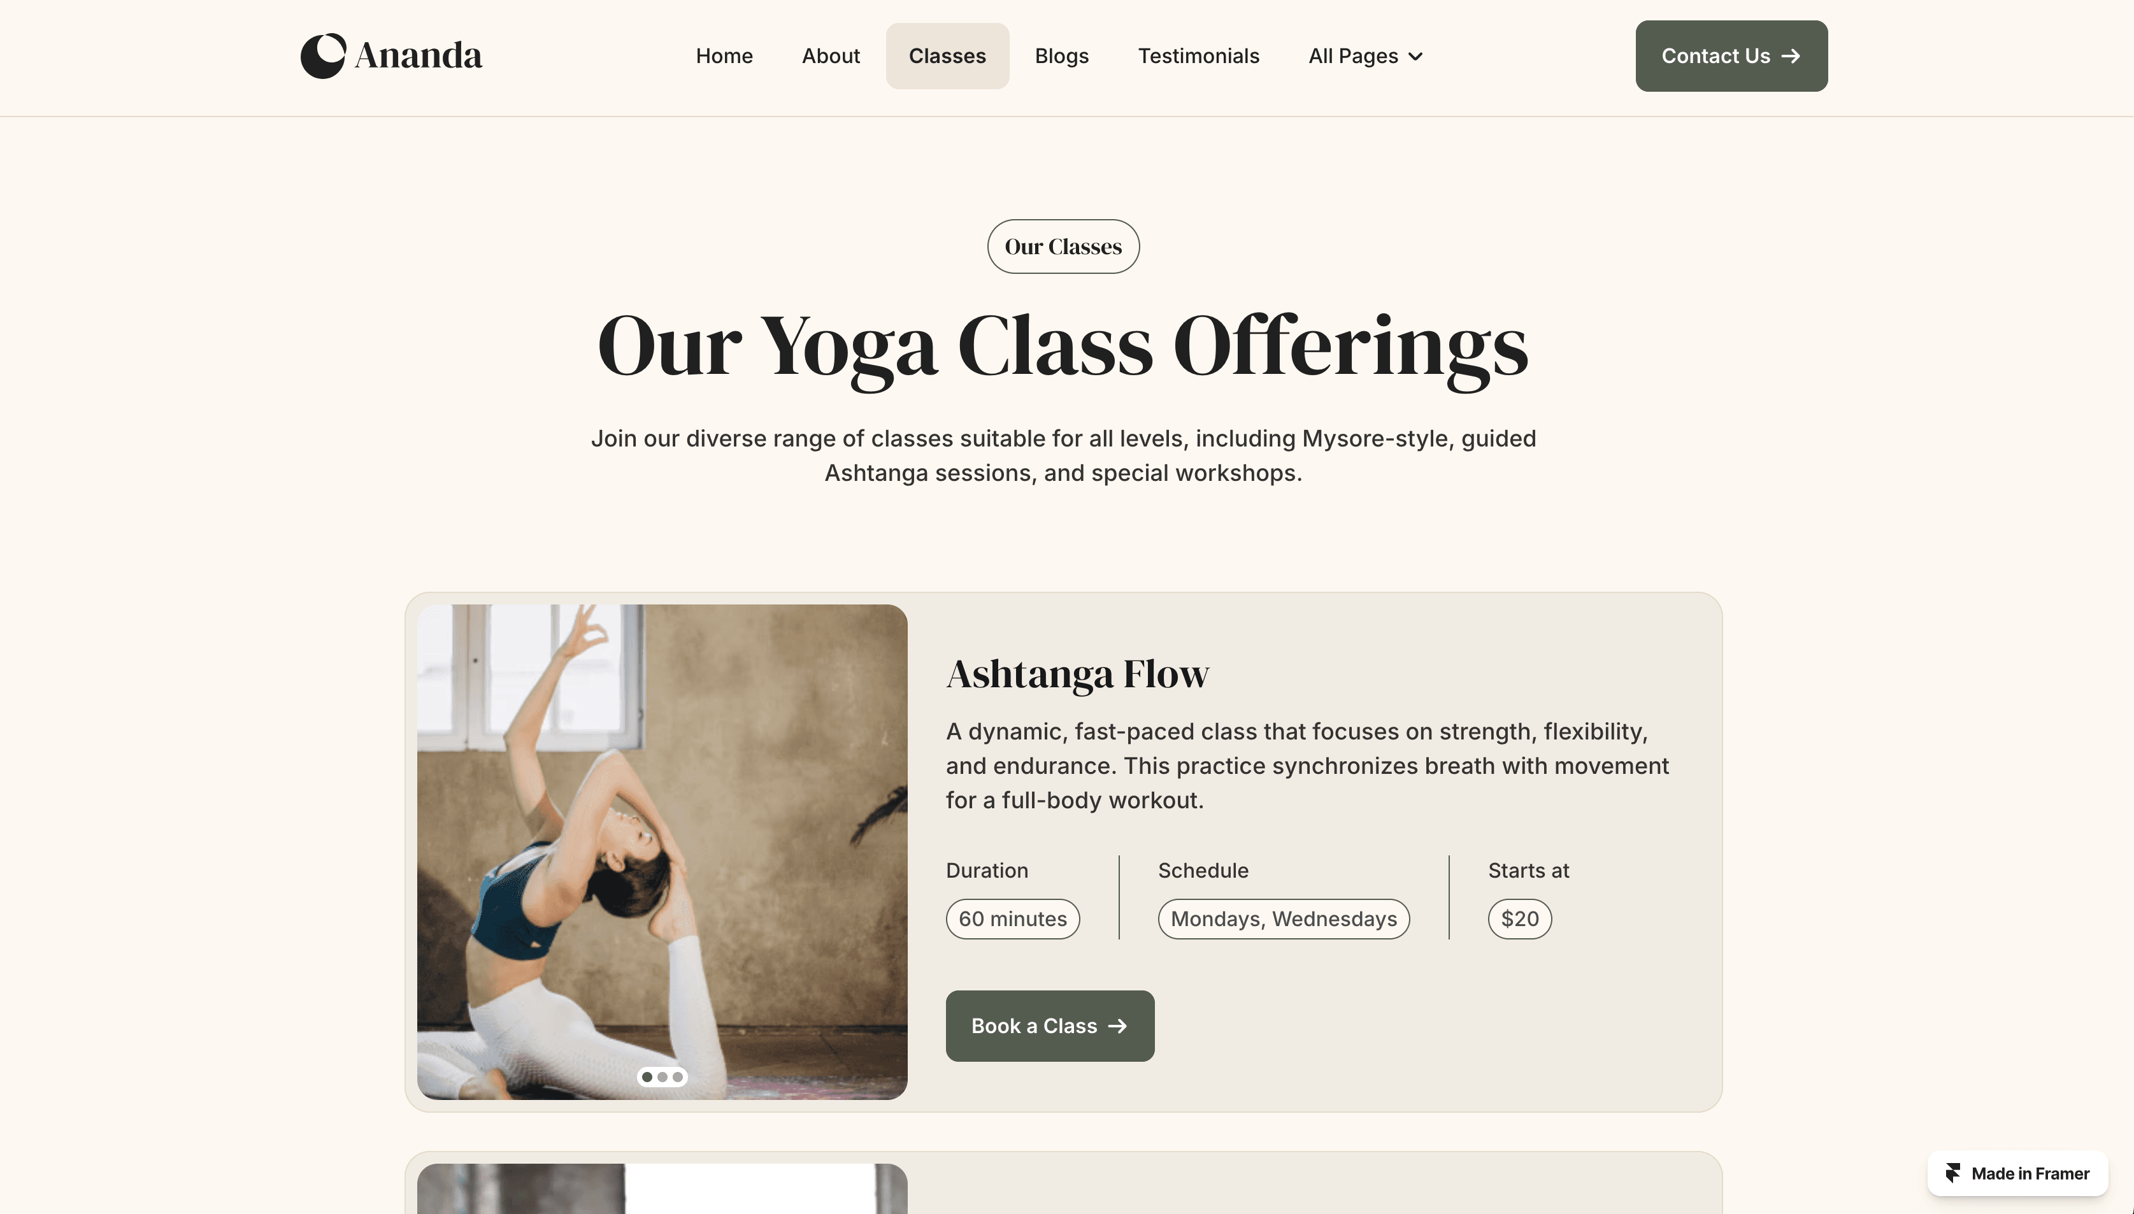Open the All Pages menu
This screenshot has width=2134, height=1214.
point(1365,56)
